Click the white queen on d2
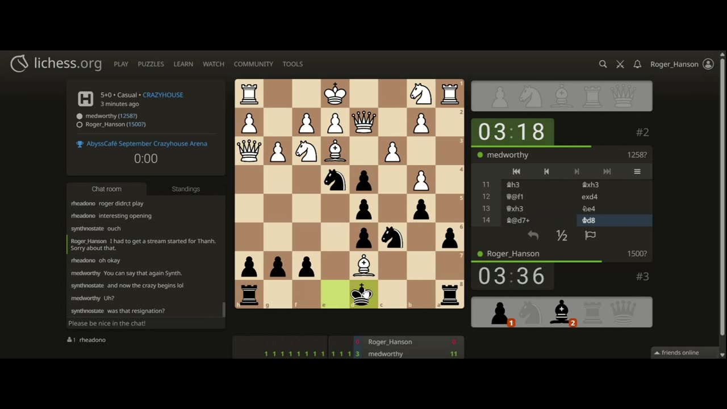The width and height of the screenshot is (727, 409). [363, 122]
